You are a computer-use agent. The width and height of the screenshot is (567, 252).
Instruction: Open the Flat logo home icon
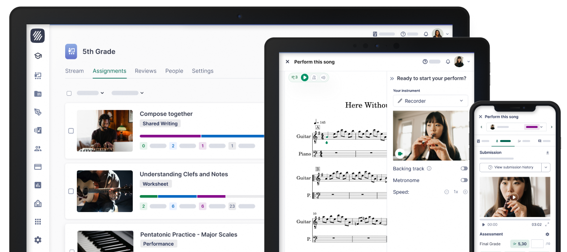(37, 36)
